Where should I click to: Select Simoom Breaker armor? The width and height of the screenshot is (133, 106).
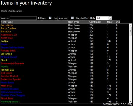pos(10,89)
